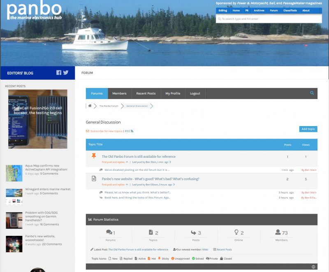Open Archives in the top menu

pos(259,11)
